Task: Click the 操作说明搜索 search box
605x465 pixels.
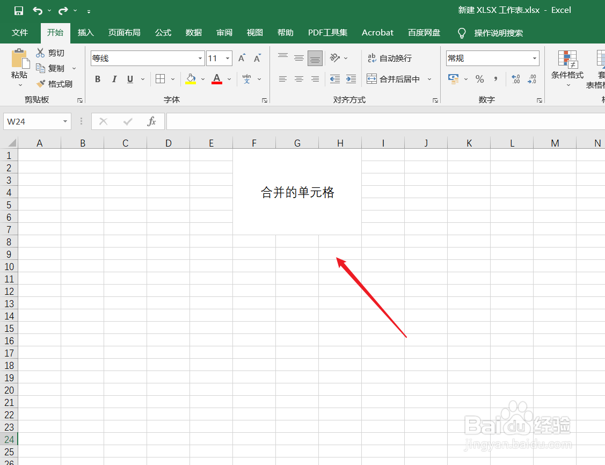Action: (x=498, y=33)
